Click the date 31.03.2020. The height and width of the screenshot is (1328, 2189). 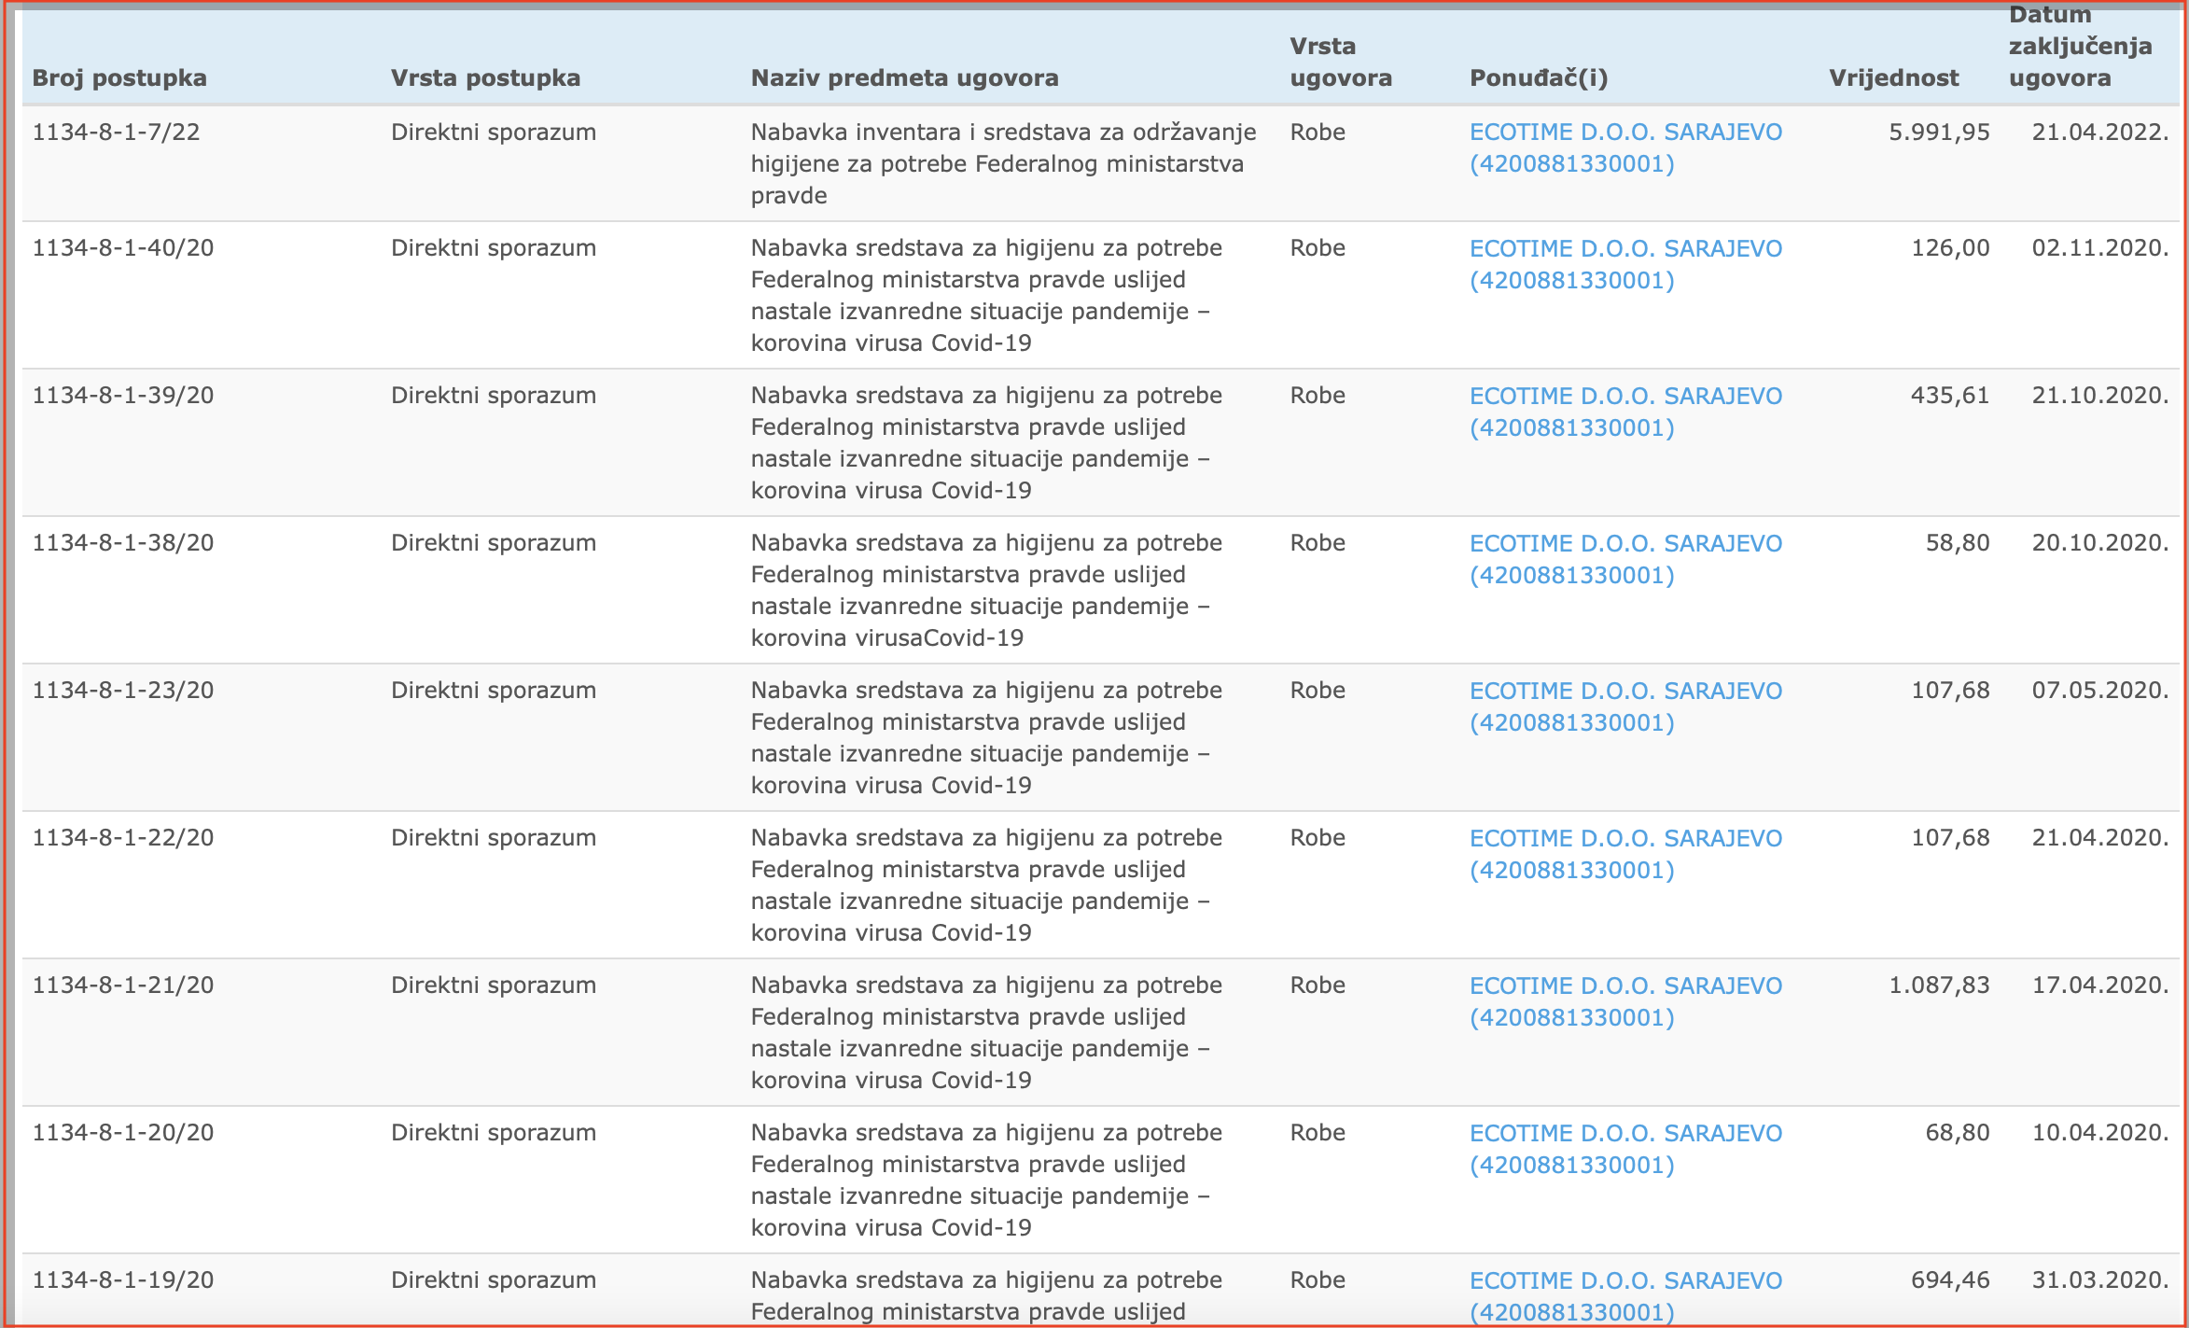2100,1281
